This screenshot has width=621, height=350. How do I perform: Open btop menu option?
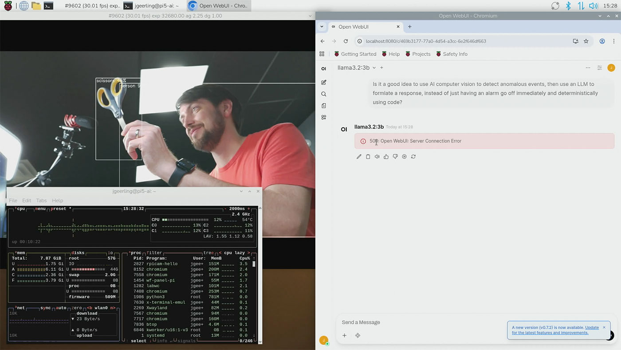[x=40, y=209]
